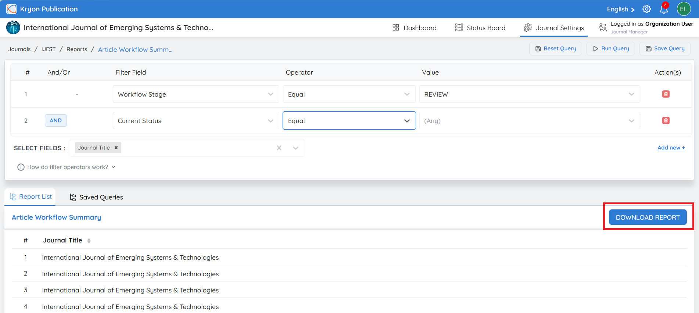
Task: Sort by Journal Title column
Action: tap(89, 241)
